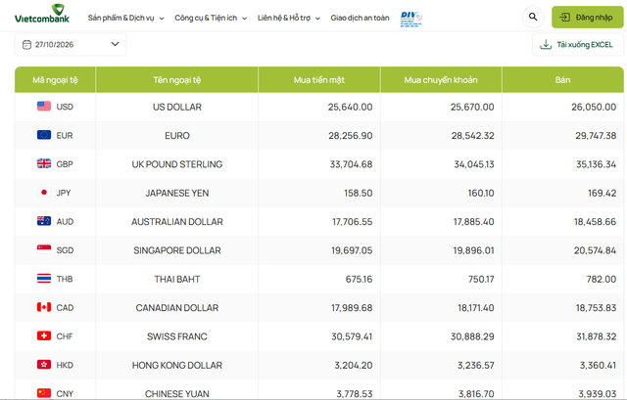Click the Bán column header
The image size is (627, 400).
click(x=562, y=80)
